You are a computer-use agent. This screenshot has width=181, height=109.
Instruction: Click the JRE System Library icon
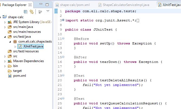(10, 22)
